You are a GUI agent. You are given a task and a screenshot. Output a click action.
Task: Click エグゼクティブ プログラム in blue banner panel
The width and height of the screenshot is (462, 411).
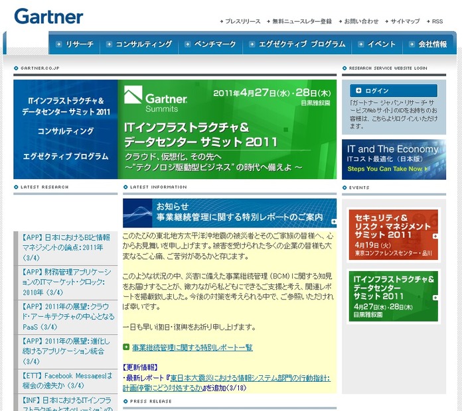click(66, 156)
